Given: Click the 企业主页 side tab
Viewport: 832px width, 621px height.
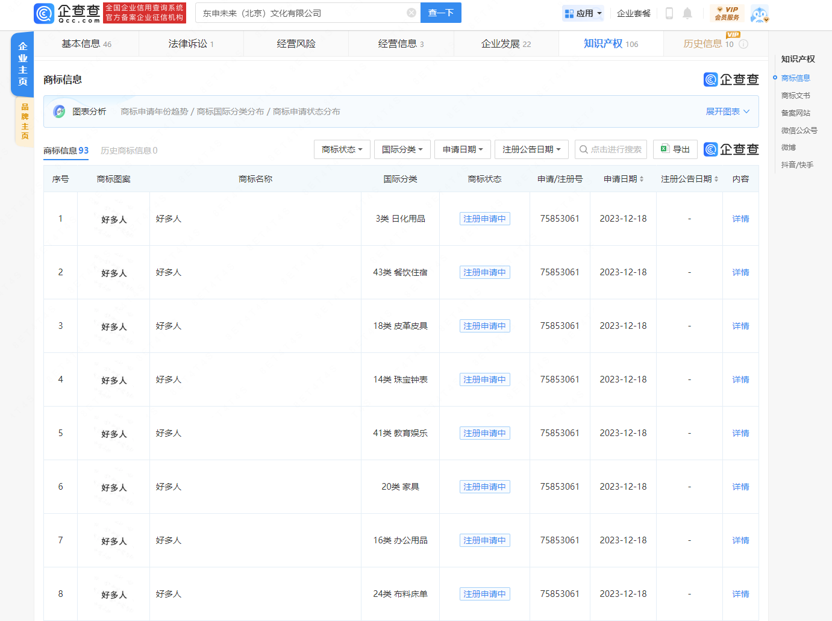Looking at the screenshot, I should [x=23, y=64].
